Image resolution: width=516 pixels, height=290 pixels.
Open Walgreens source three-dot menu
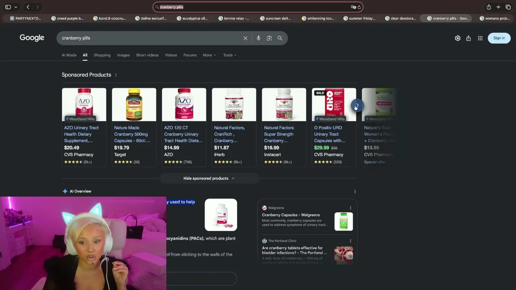point(350,208)
